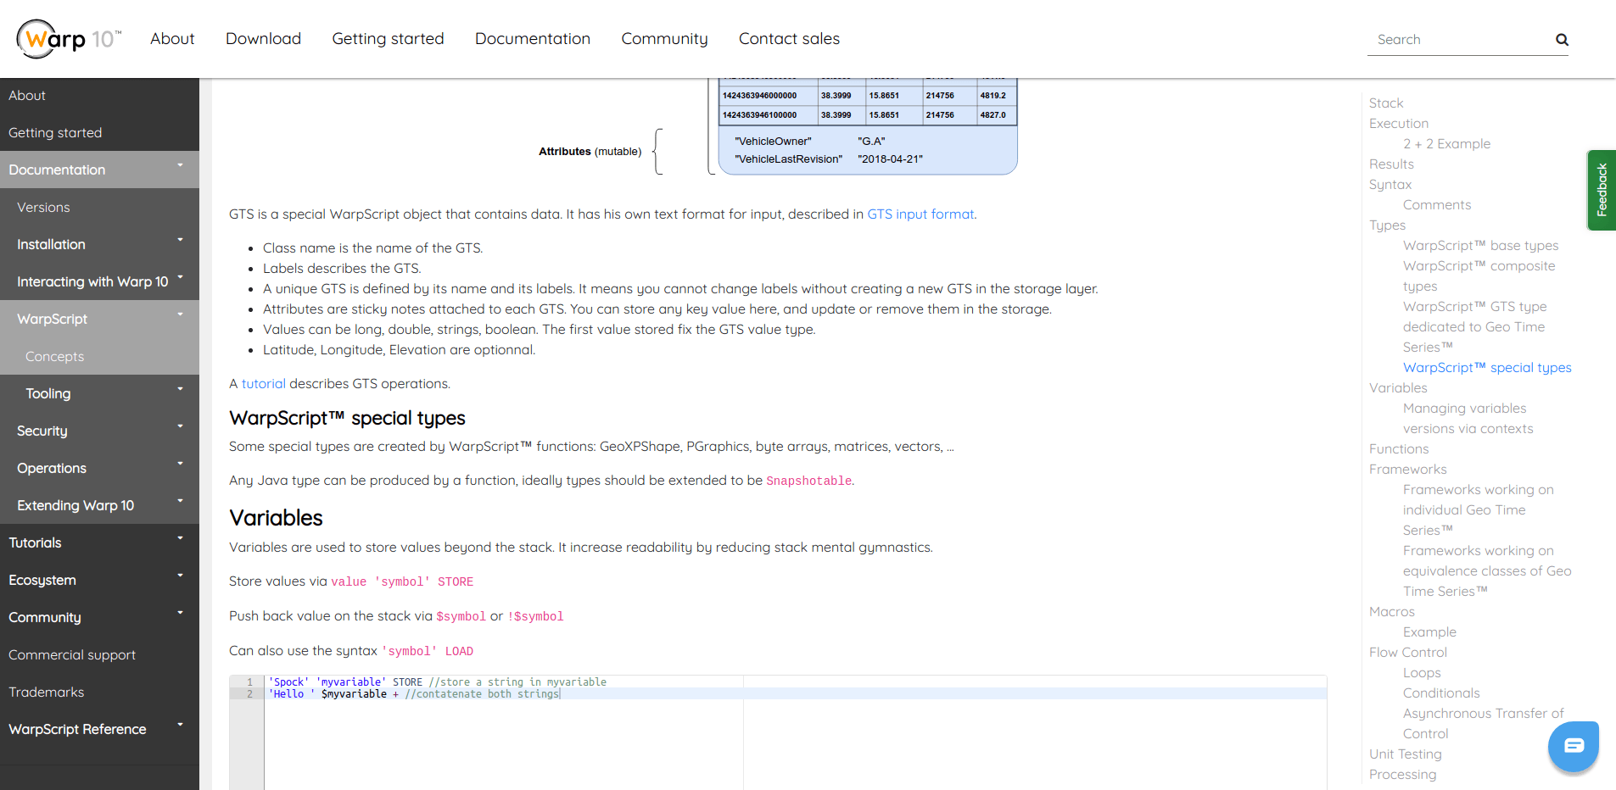This screenshot has height=790, width=1616.
Task: Open the green Feedback side tab
Action: pyautogui.click(x=1601, y=190)
